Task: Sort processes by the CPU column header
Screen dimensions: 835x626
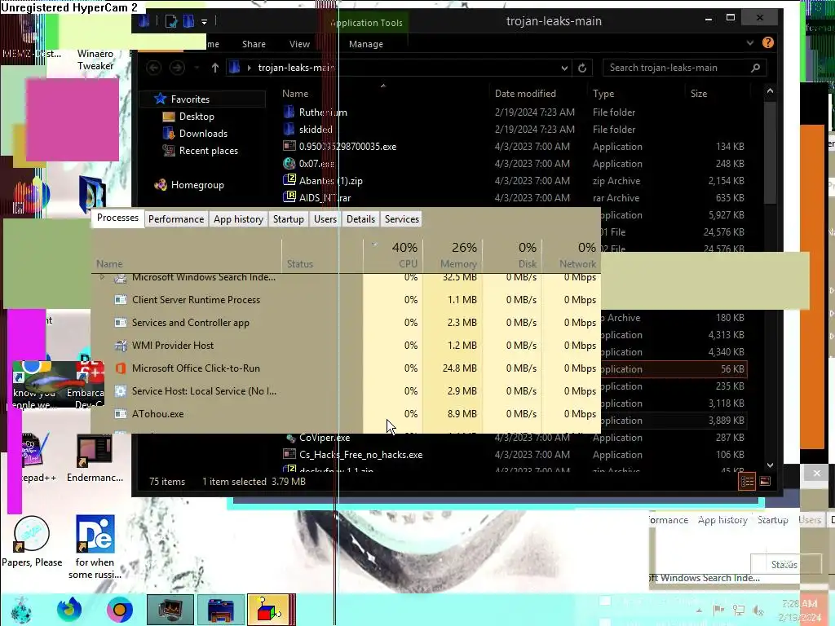Action: click(393, 255)
